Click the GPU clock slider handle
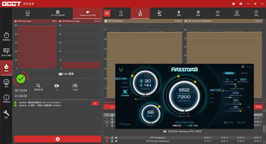 (x=235, y=84)
